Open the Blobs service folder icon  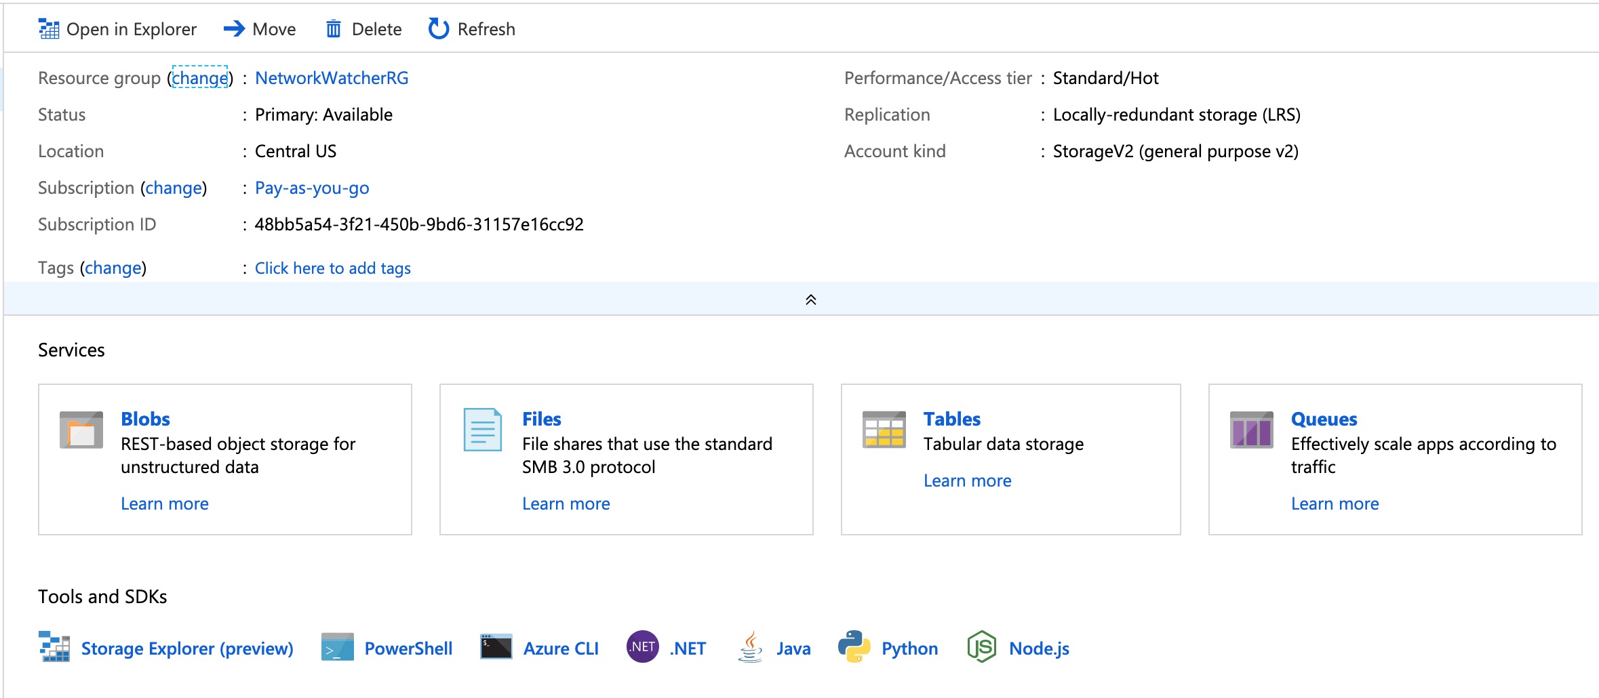[x=81, y=430]
